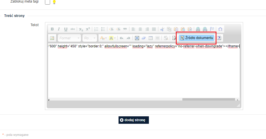
Task: Center align the text
Action: 140,29
